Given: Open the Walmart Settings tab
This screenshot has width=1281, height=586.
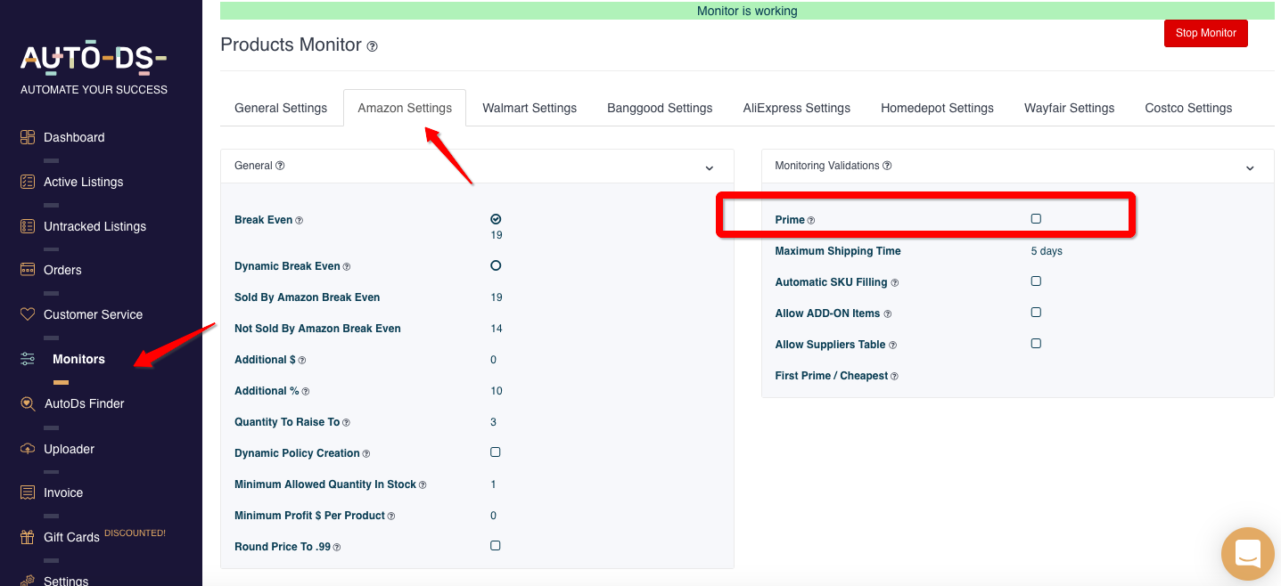Looking at the screenshot, I should pos(530,108).
